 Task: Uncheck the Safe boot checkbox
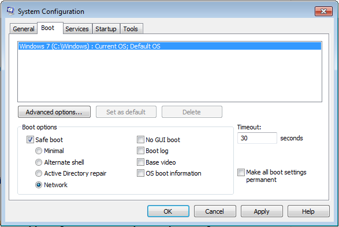point(30,140)
